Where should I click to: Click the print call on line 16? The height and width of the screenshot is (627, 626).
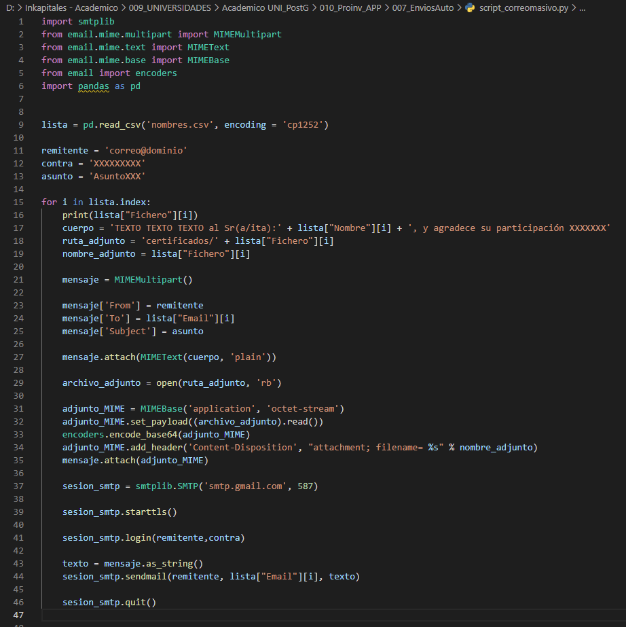75,215
